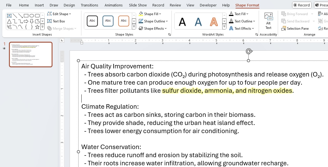Click the Record button at top right
The height and width of the screenshot is (167, 328).
tap(302, 5)
